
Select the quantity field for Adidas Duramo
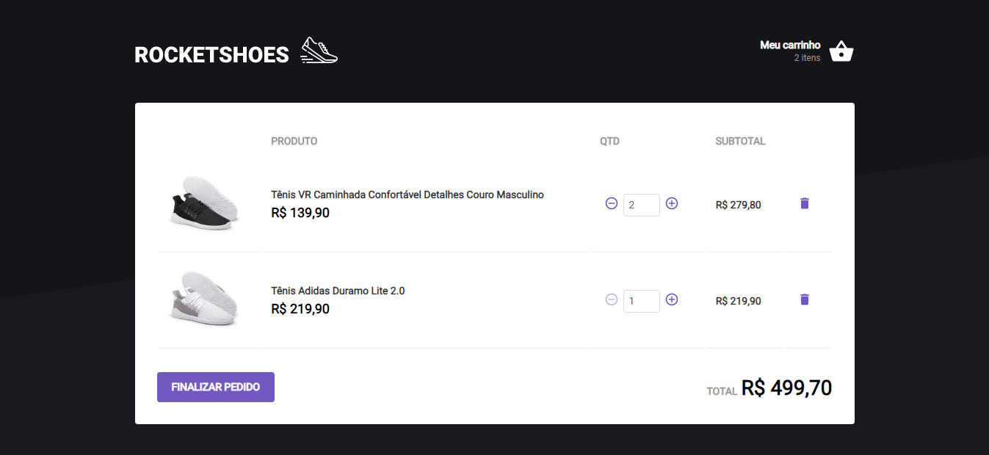[641, 301]
